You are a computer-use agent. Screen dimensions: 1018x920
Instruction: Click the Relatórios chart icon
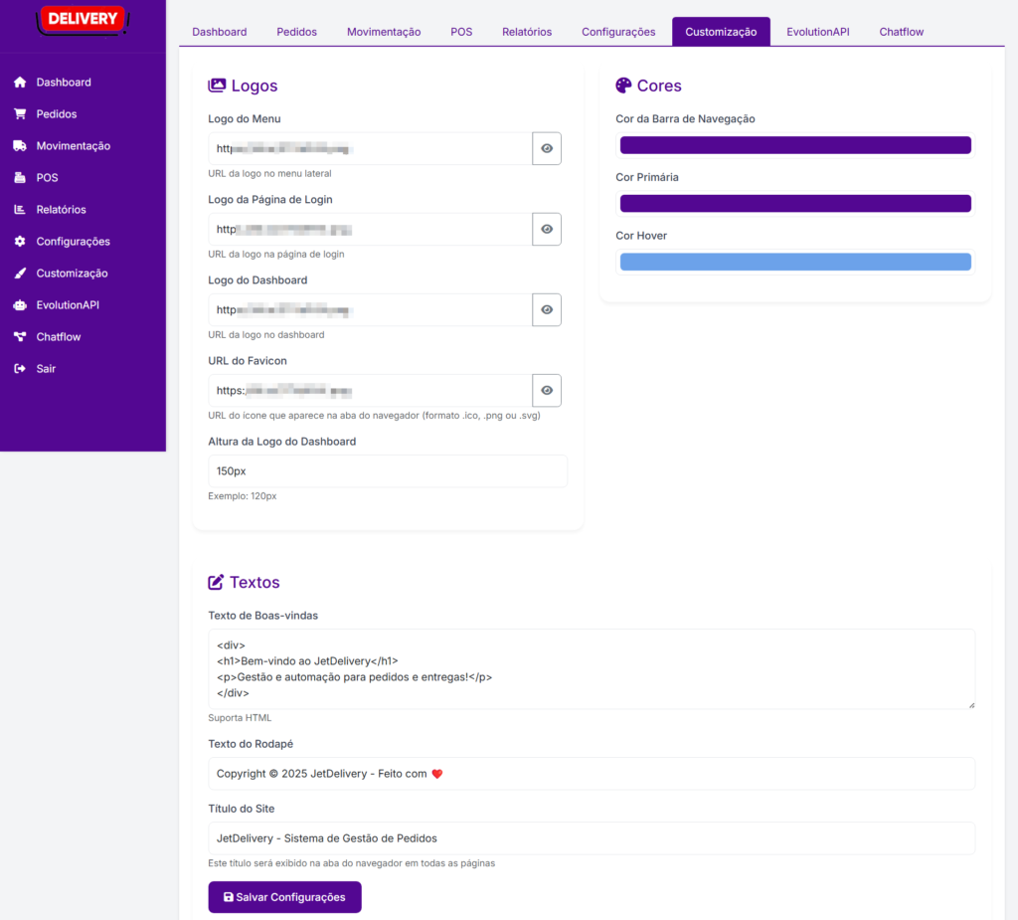pyautogui.click(x=20, y=210)
